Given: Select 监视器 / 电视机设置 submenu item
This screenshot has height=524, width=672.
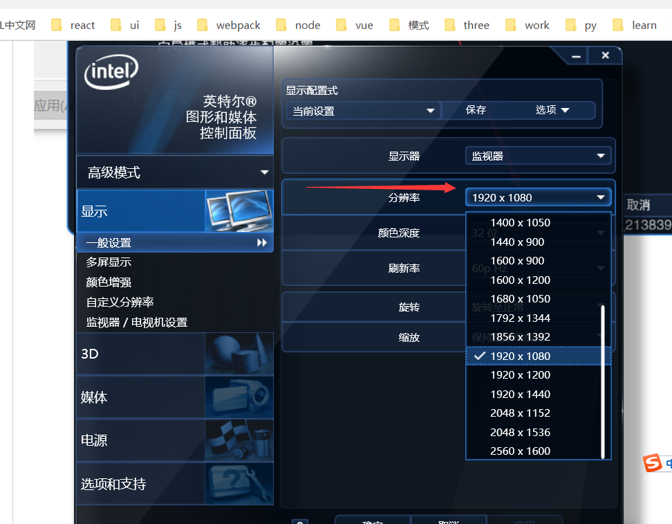Looking at the screenshot, I should (x=137, y=323).
